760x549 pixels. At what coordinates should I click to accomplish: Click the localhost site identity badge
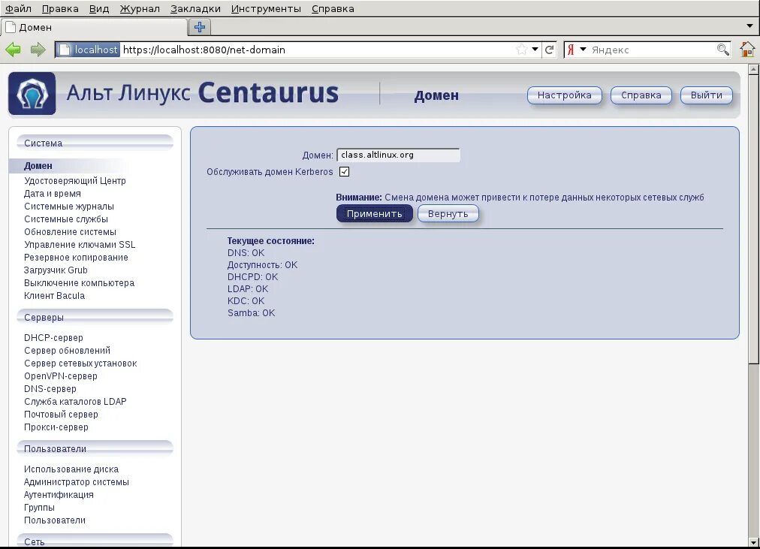[x=89, y=50]
